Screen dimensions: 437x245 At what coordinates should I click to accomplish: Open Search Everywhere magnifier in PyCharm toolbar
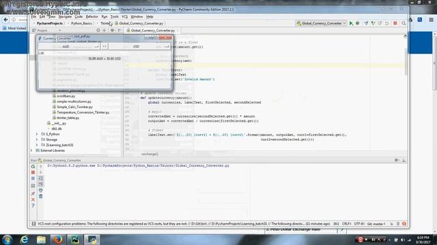404,23
